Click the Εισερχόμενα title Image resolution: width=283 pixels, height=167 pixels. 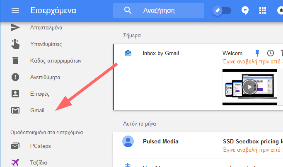(53, 10)
